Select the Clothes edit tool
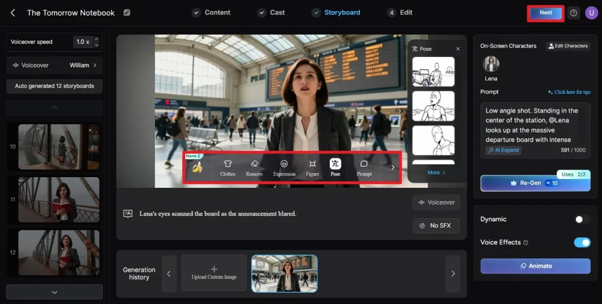The image size is (602, 304). click(x=228, y=167)
